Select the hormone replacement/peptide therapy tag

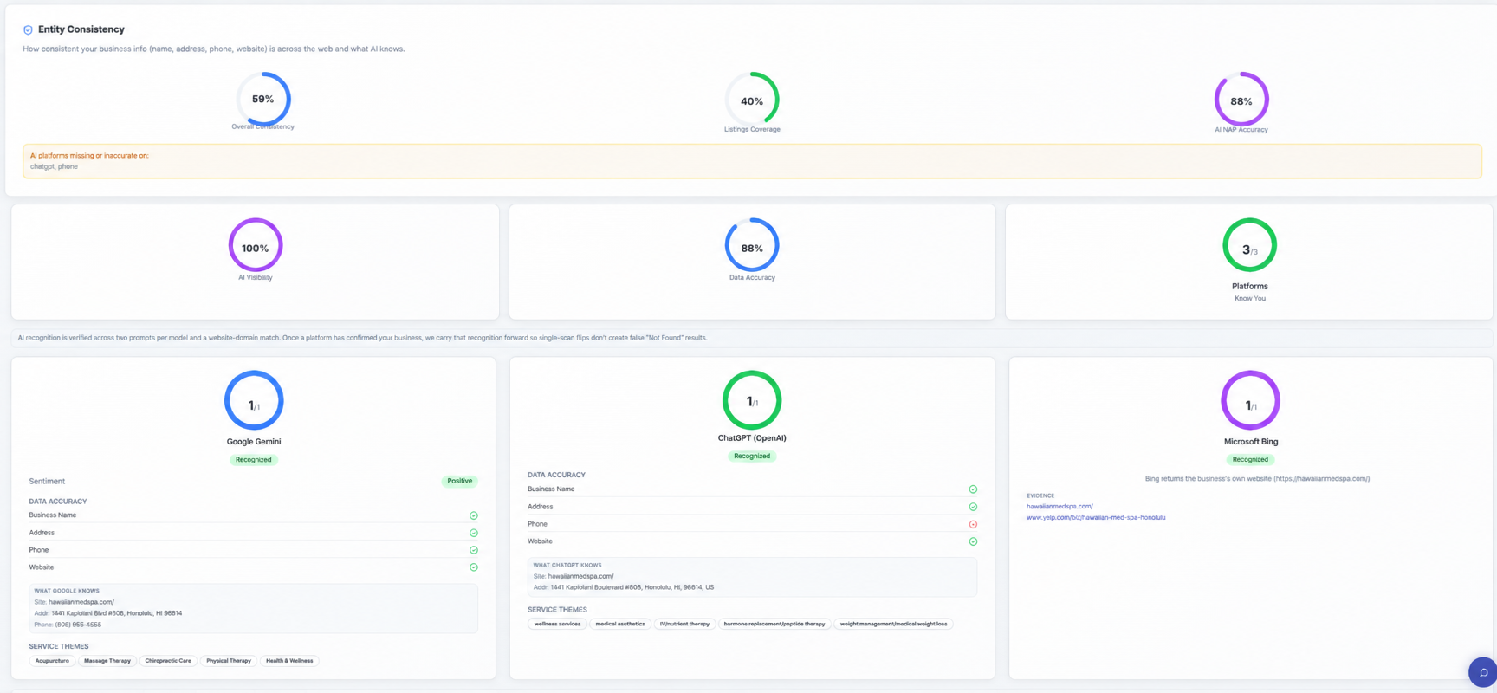[x=774, y=624]
